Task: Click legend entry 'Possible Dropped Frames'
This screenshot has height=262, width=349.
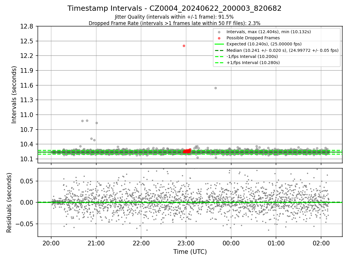Action: point(253,38)
